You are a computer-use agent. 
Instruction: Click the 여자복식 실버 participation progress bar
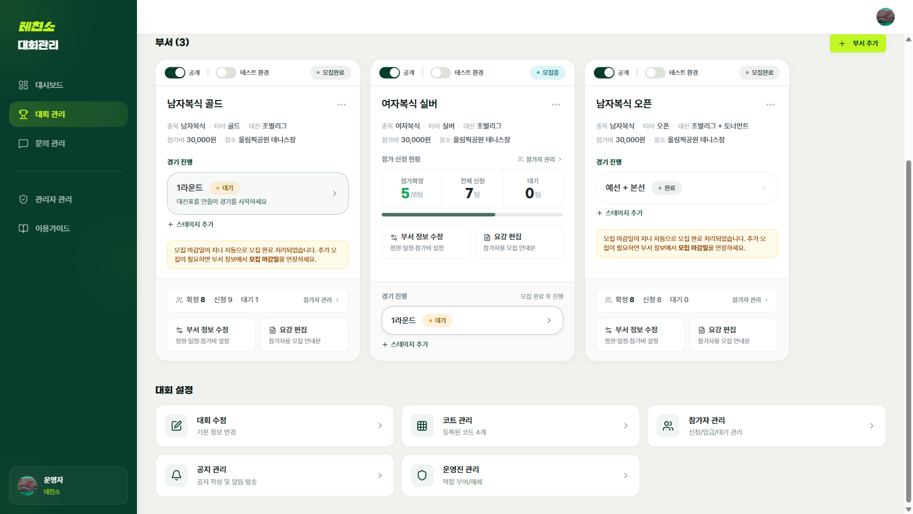click(472, 215)
